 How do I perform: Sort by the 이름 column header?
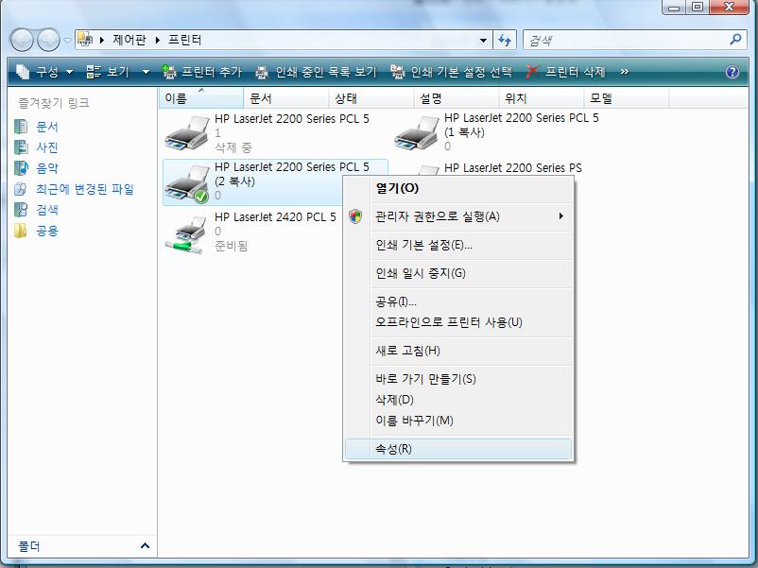coord(201,98)
